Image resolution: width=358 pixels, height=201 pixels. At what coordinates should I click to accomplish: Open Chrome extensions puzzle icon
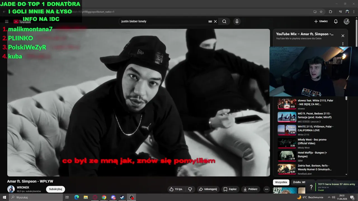tap(330, 12)
